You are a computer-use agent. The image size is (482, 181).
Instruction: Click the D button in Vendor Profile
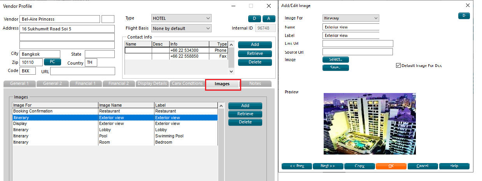tap(254, 19)
